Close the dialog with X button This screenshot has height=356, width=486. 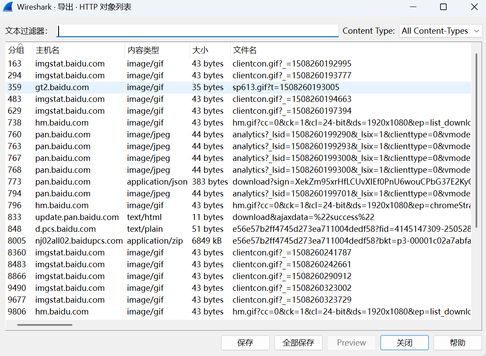tap(474, 7)
